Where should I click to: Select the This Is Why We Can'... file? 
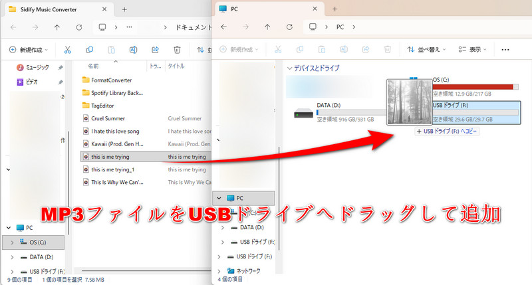[x=113, y=182]
